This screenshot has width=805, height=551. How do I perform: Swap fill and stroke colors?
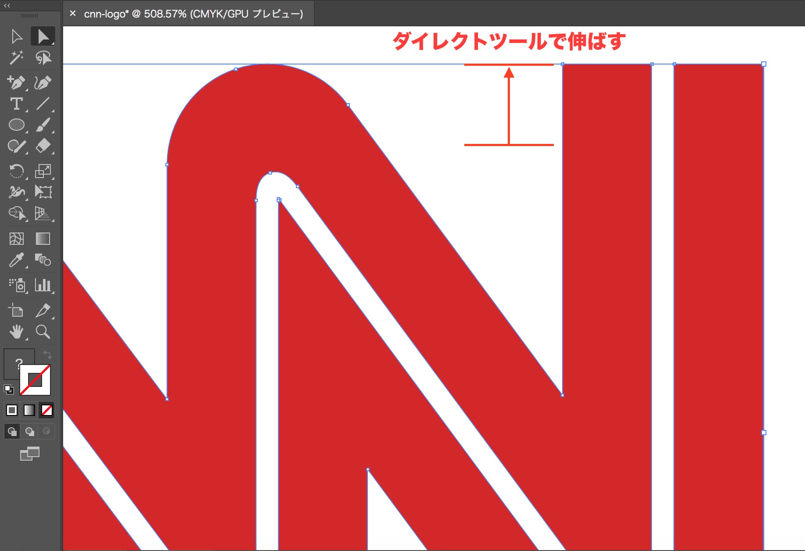click(47, 354)
